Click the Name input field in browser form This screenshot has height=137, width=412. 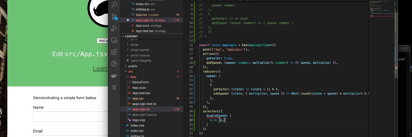tap(71, 116)
